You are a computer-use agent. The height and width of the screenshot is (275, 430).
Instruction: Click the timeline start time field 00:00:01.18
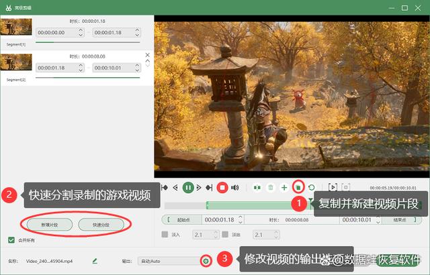coord(220,220)
